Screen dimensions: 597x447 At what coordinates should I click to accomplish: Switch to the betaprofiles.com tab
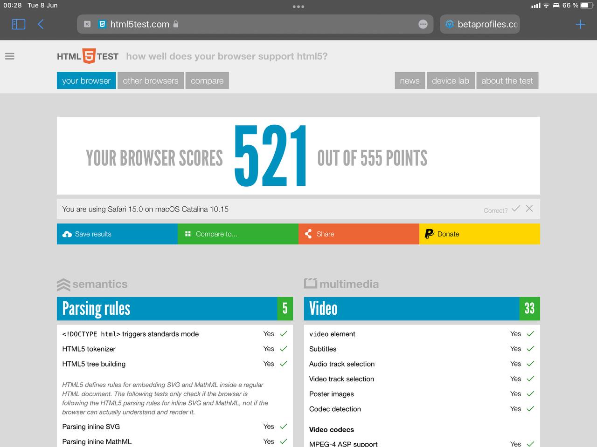[x=480, y=24]
